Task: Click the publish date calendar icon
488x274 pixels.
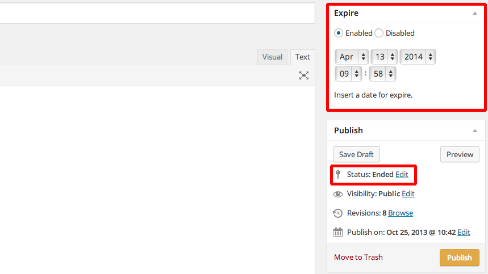Action: coord(338,232)
